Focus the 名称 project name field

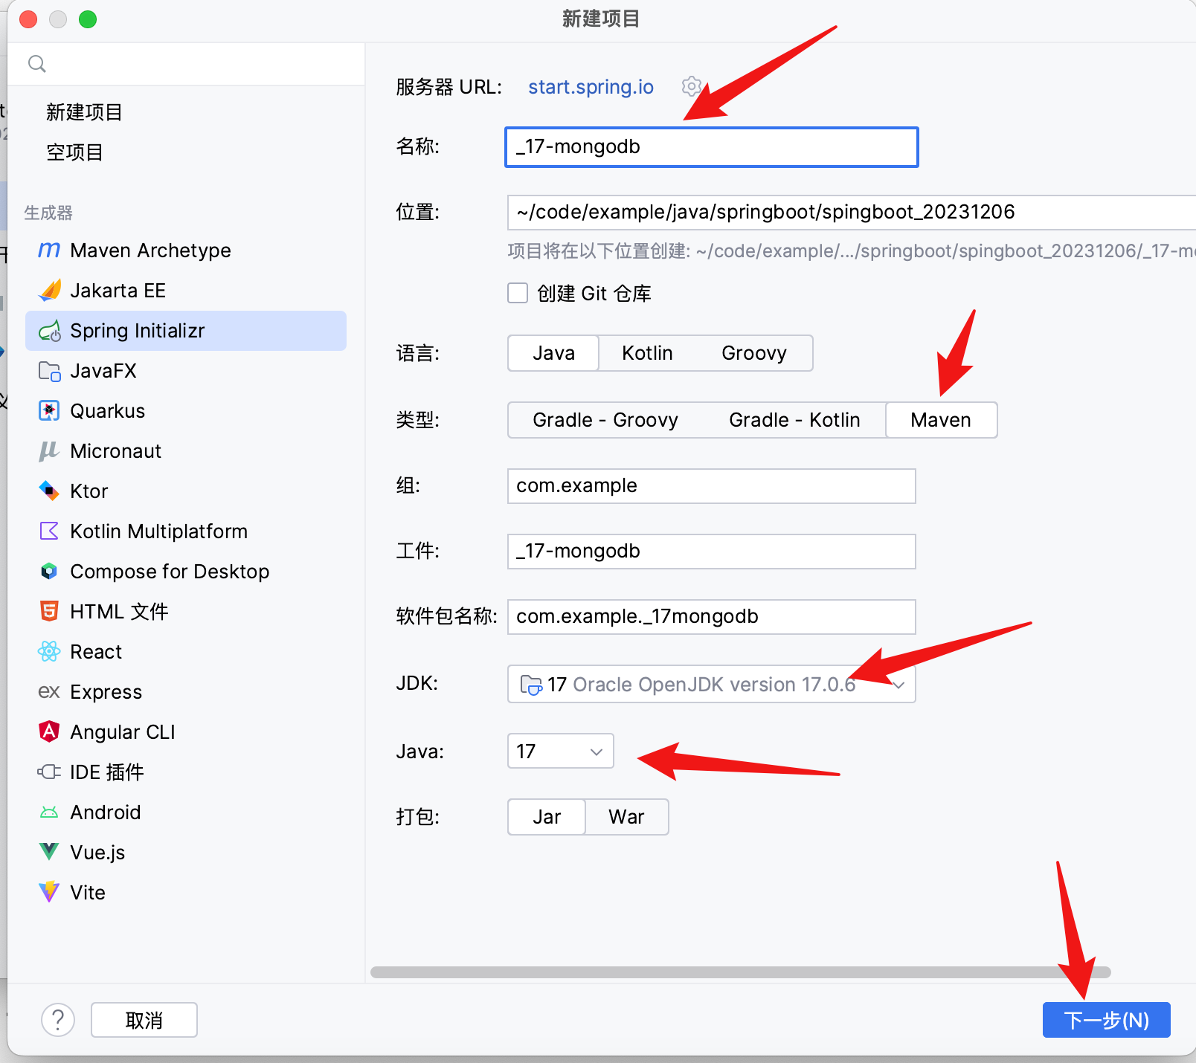[x=712, y=147]
